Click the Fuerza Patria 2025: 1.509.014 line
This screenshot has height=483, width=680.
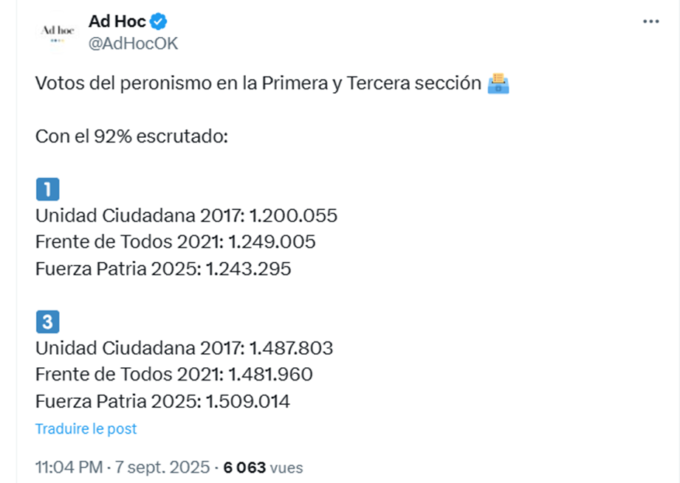(162, 401)
